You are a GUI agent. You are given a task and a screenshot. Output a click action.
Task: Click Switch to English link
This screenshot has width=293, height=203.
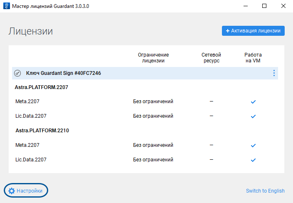[x=265, y=191]
